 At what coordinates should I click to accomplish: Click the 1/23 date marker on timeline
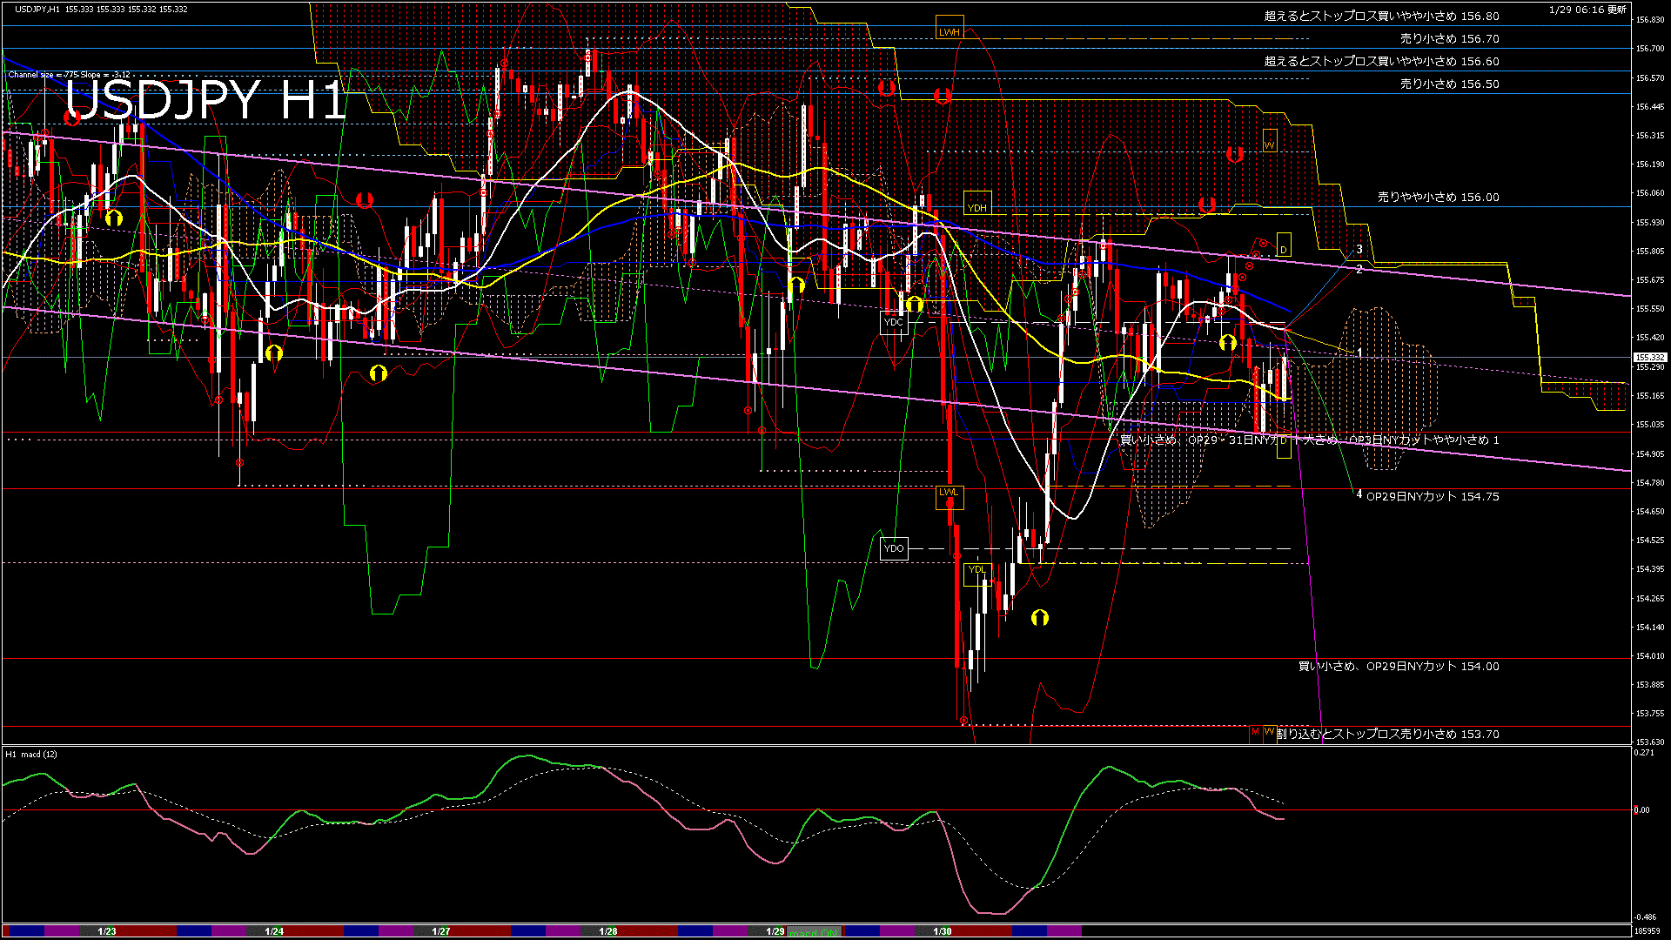coord(107,931)
